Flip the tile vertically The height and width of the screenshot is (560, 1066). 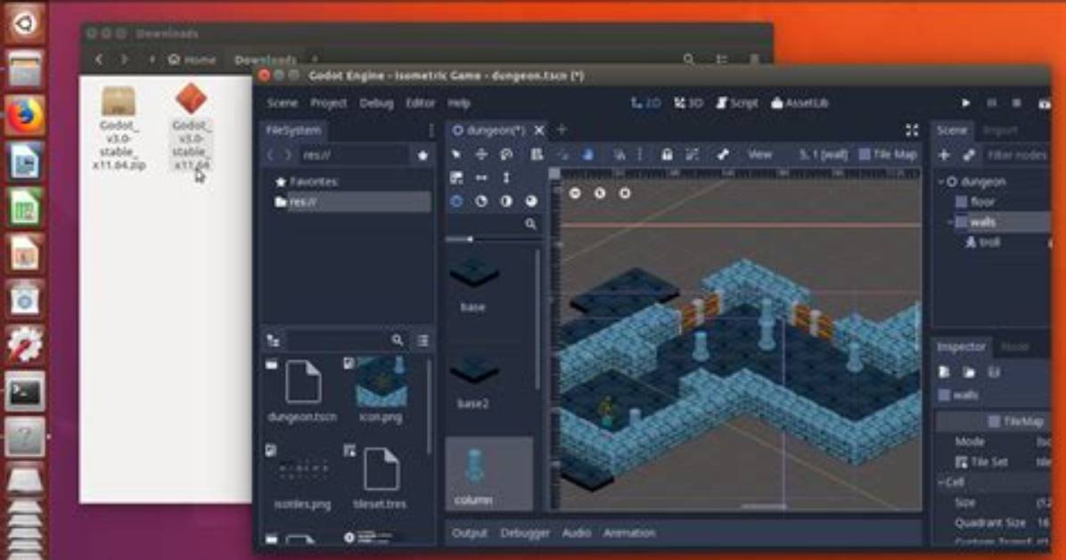pyautogui.click(x=506, y=177)
